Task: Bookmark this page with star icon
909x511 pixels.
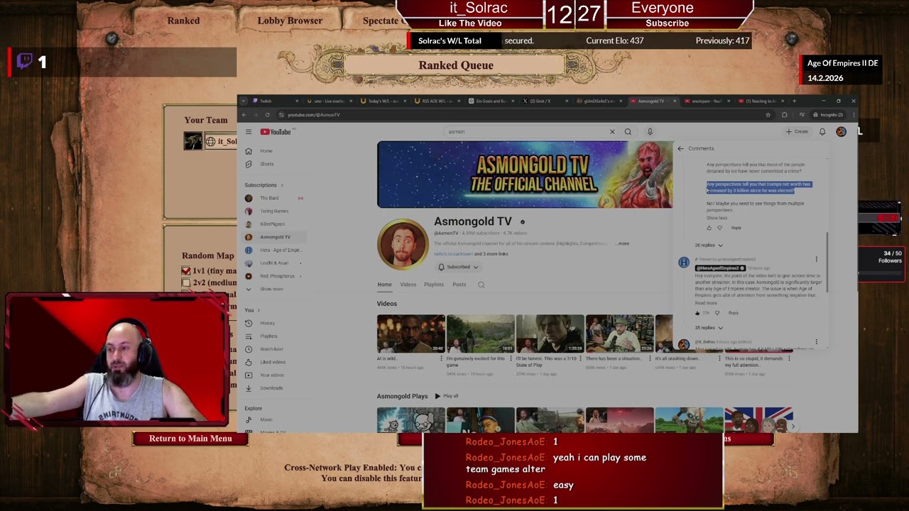Action: [768, 114]
